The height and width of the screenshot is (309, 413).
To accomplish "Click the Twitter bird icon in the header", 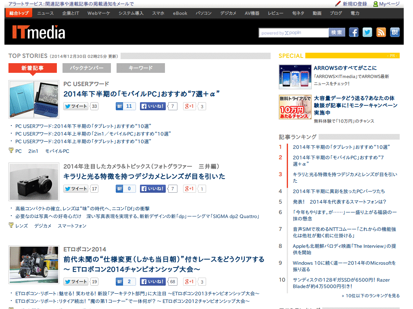I will click(367, 32).
